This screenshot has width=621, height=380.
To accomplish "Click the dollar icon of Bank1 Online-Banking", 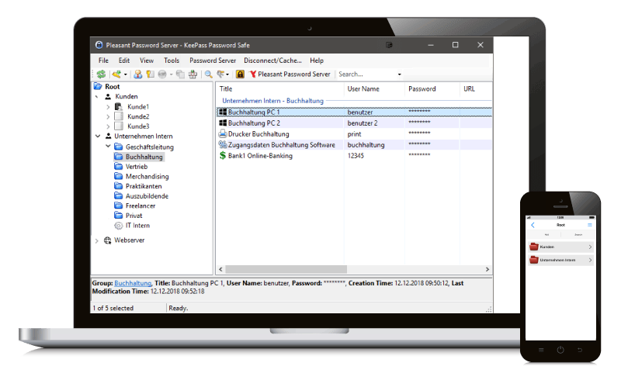I will [223, 156].
